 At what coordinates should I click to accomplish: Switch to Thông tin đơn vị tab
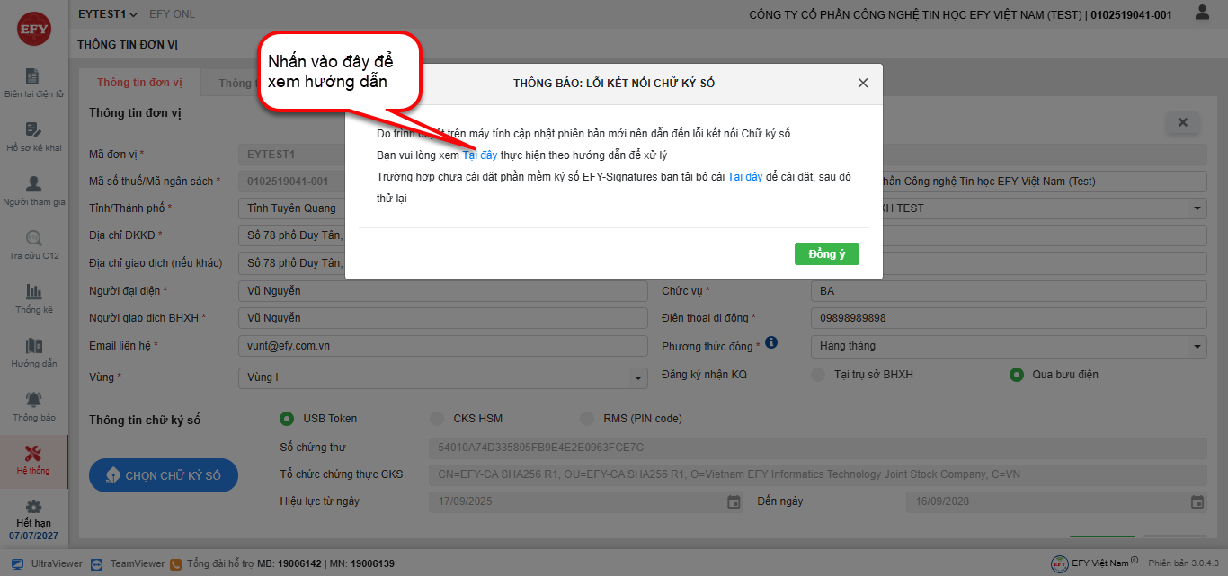point(139,83)
